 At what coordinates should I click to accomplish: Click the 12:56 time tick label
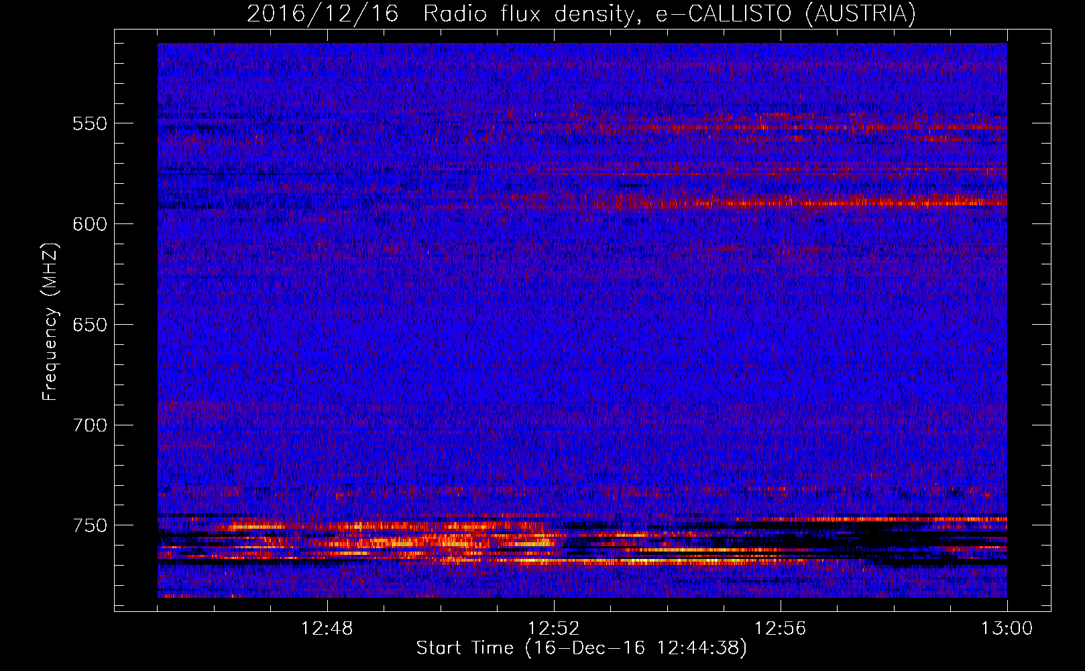[x=781, y=629]
